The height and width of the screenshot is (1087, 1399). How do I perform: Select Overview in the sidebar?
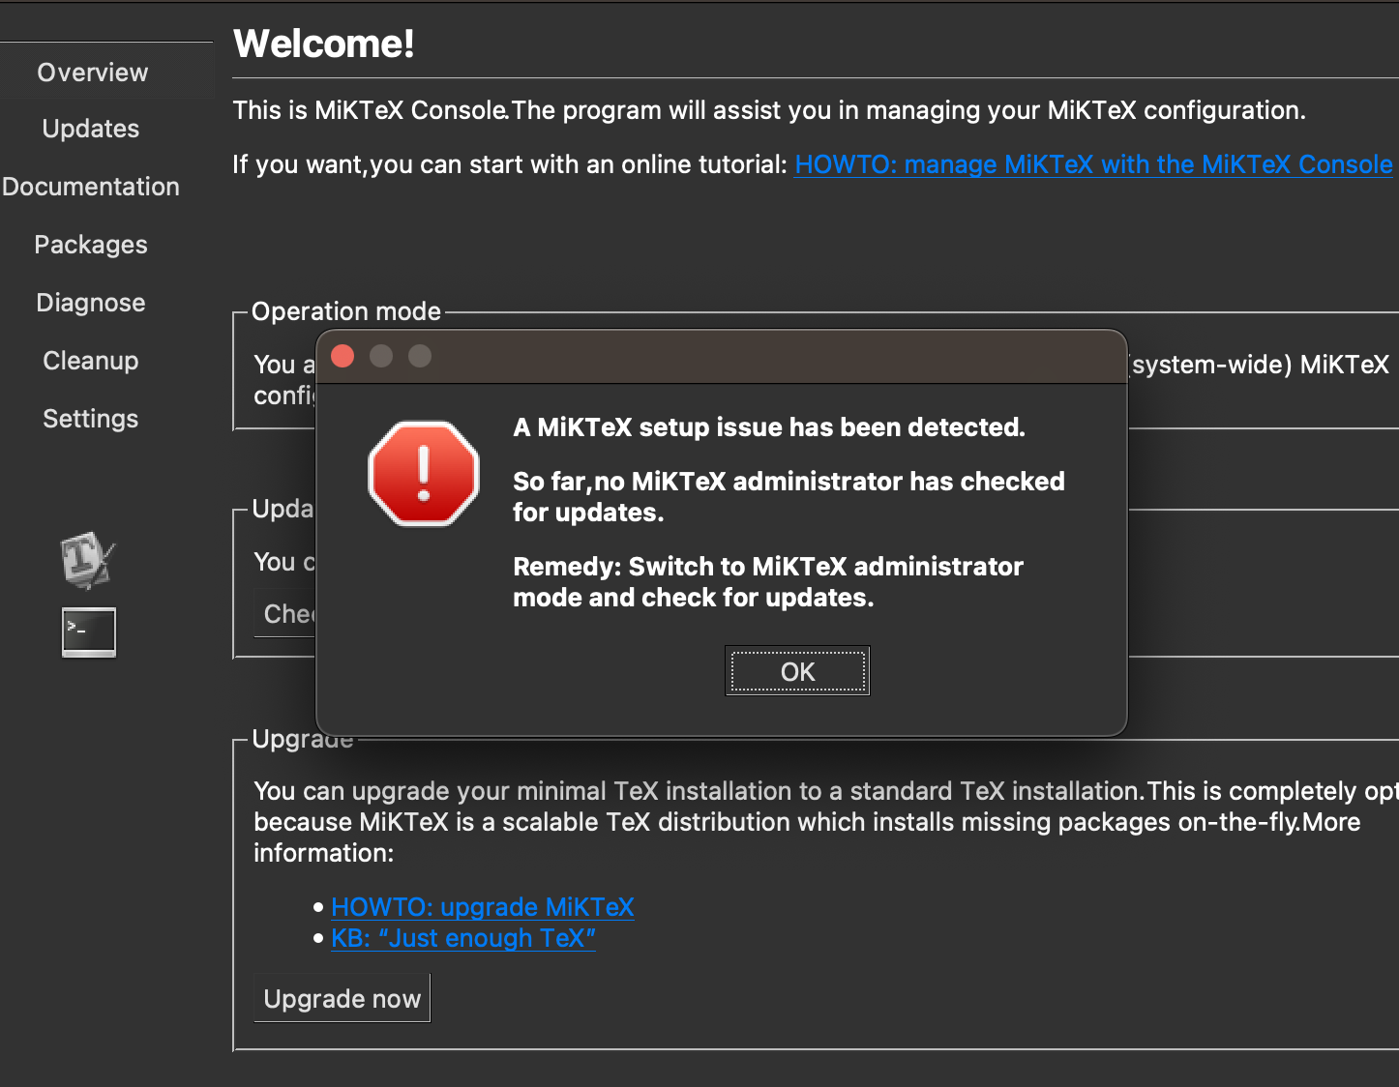93,72
